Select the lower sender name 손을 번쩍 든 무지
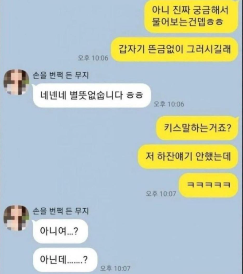 point(61,211)
